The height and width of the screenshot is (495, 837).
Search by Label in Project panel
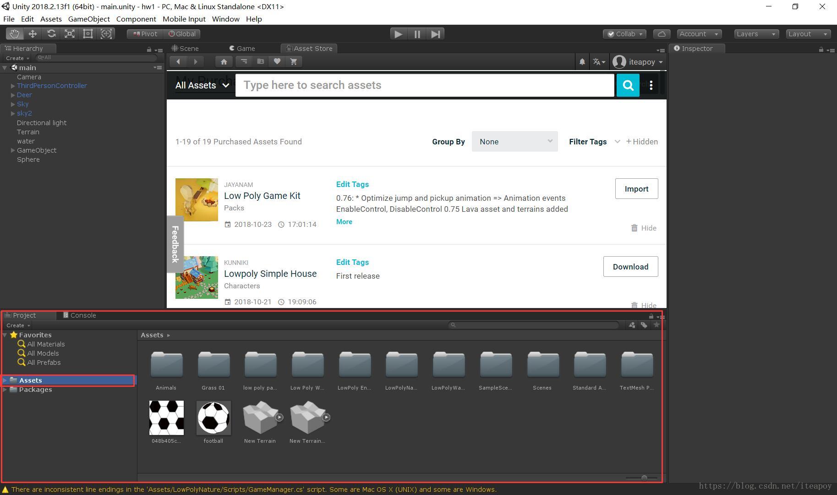(644, 325)
